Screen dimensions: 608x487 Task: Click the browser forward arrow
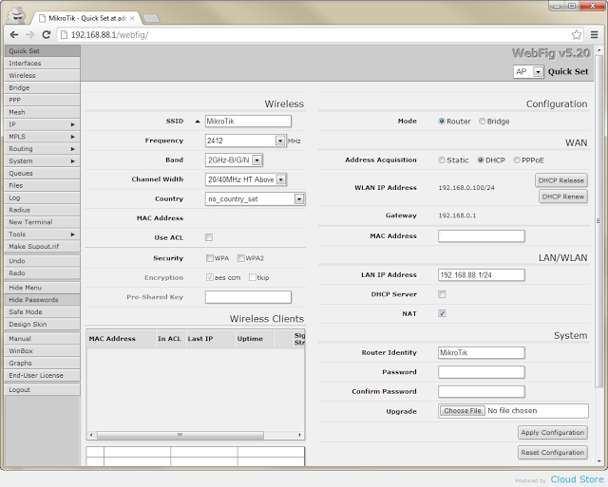29,35
